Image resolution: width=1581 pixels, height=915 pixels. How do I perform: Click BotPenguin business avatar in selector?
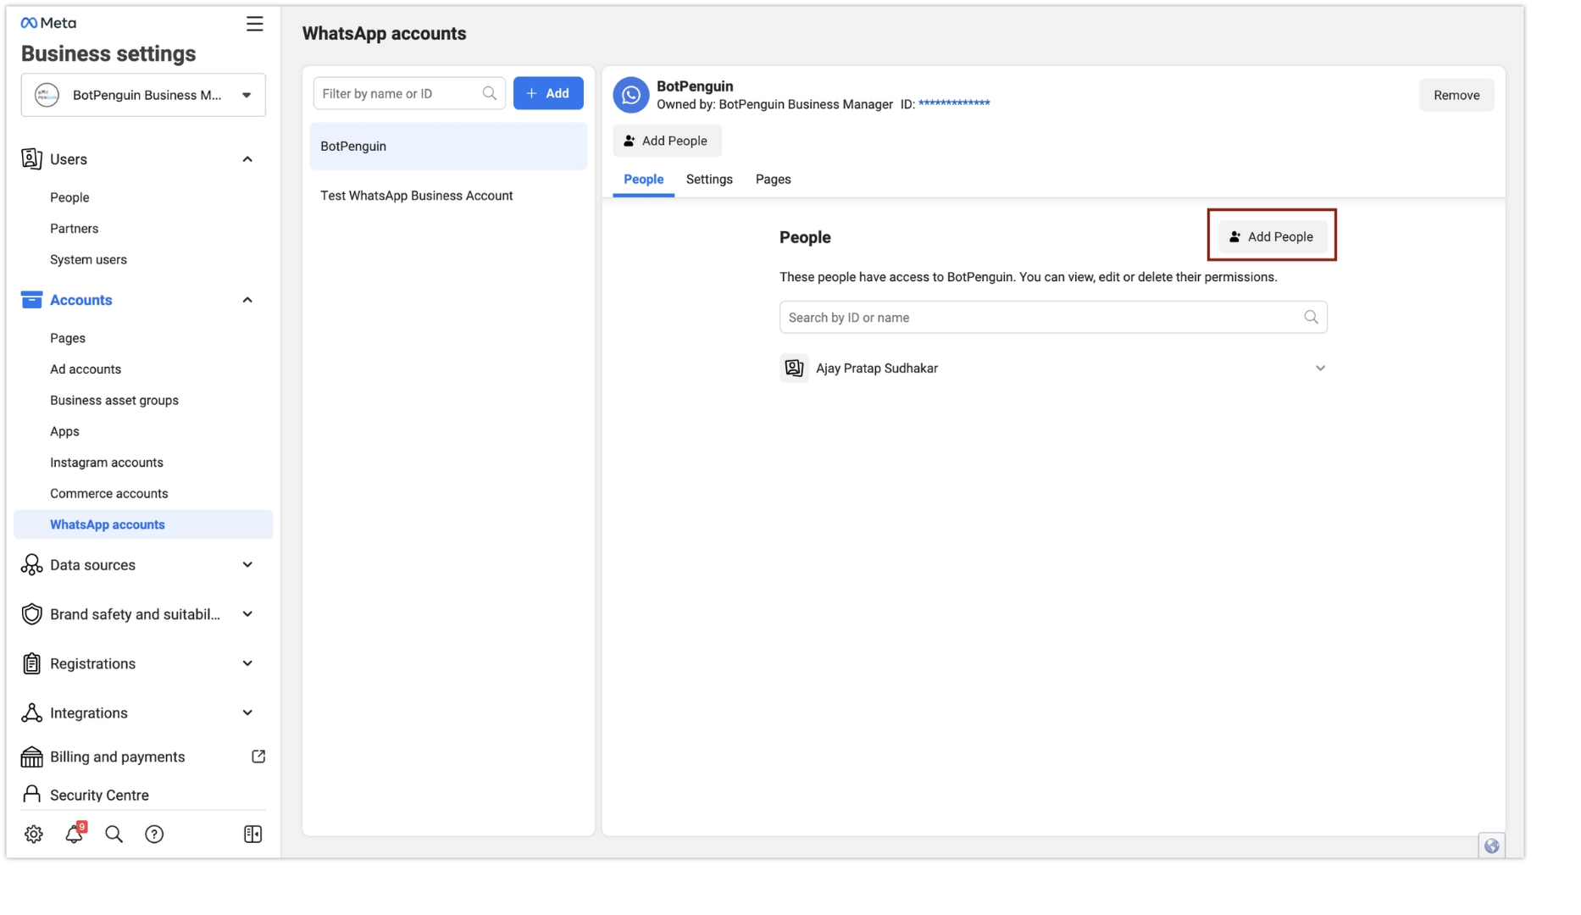coord(47,95)
